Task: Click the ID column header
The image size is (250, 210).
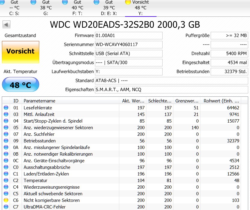Action: click(16, 101)
